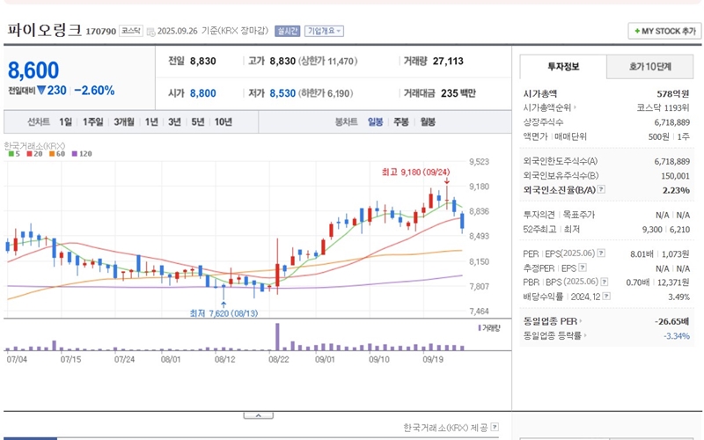This screenshot has width=704, height=440.
Task: Click the change rate -2.60%
Action: pyautogui.click(x=94, y=91)
